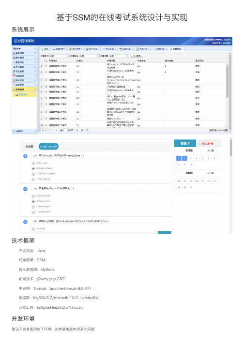The image size is (244, 345).
Task: Expand the 考试管理 section chevron
Action: click(35, 80)
